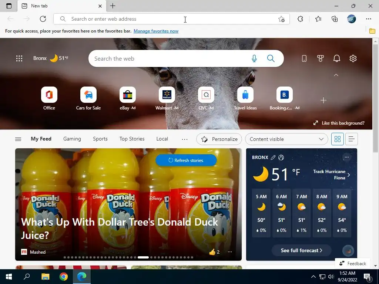Edit the Bronx weather location pencil
This screenshot has width=379, height=284.
click(x=273, y=158)
